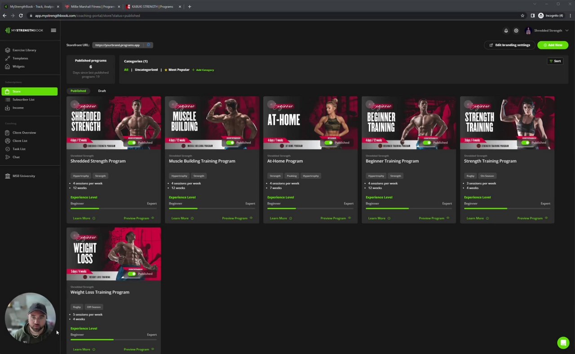Click Peaking tag on At-Home card

(292, 176)
